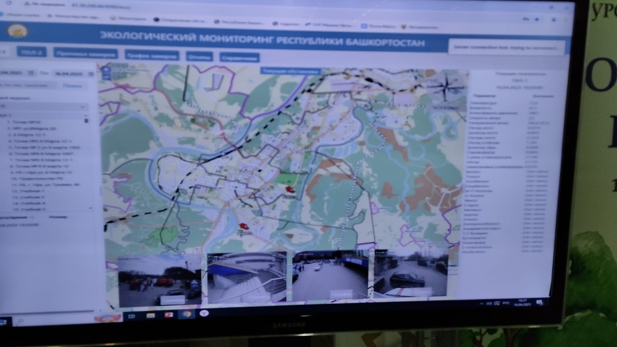Bookmark the page with the star icon
This screenshot has width=617, height=347.
tap(537, 19)
